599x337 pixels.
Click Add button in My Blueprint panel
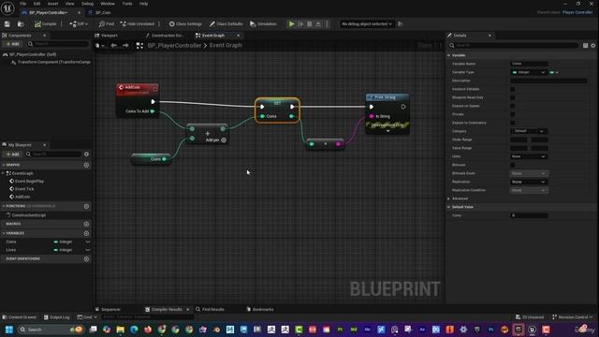coord(12,154)
